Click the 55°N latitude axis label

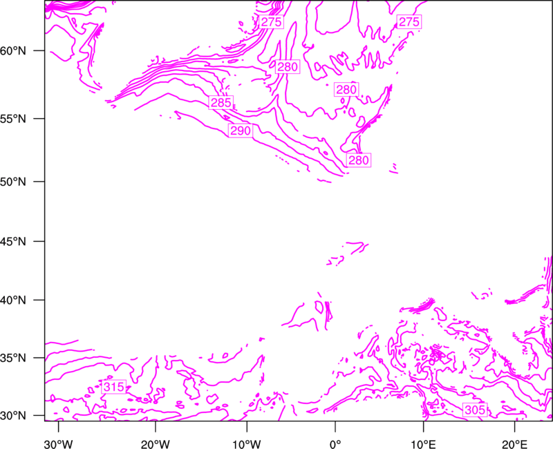[x=13, y=119]
